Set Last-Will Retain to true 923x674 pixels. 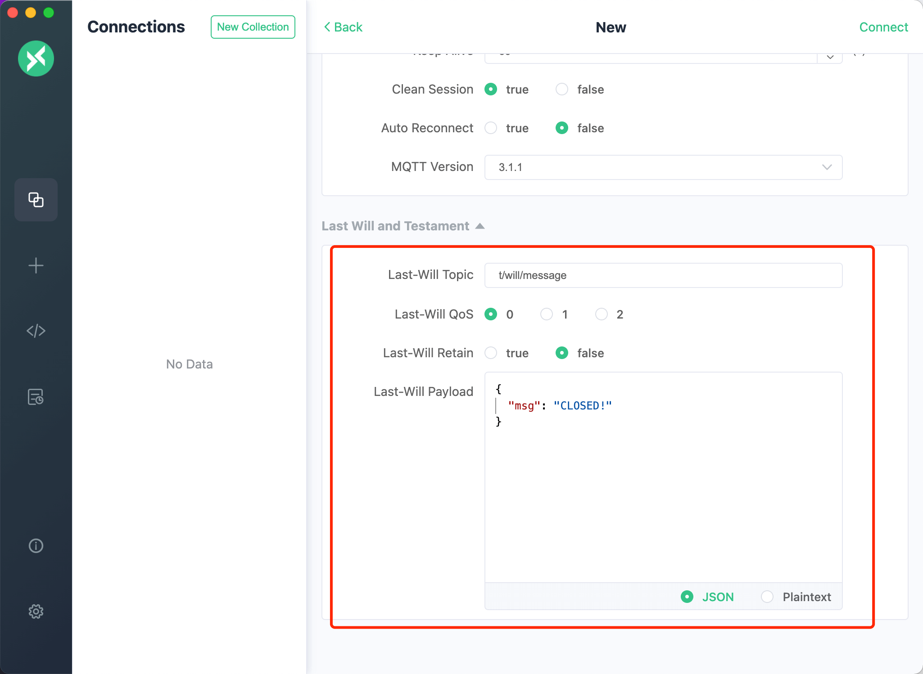(x=491, y=353)
